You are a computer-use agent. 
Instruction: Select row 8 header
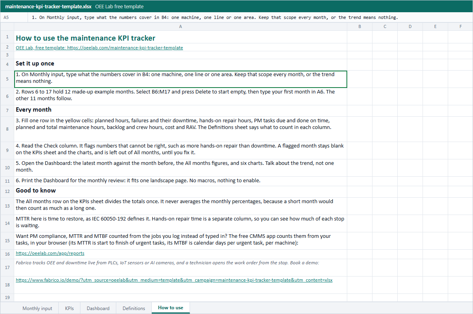(x=7, y=129)
